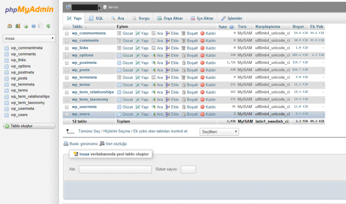Check the wp_postmeta row checkbox
Viewport: 346px width, 204px height.
coord(67,63)
